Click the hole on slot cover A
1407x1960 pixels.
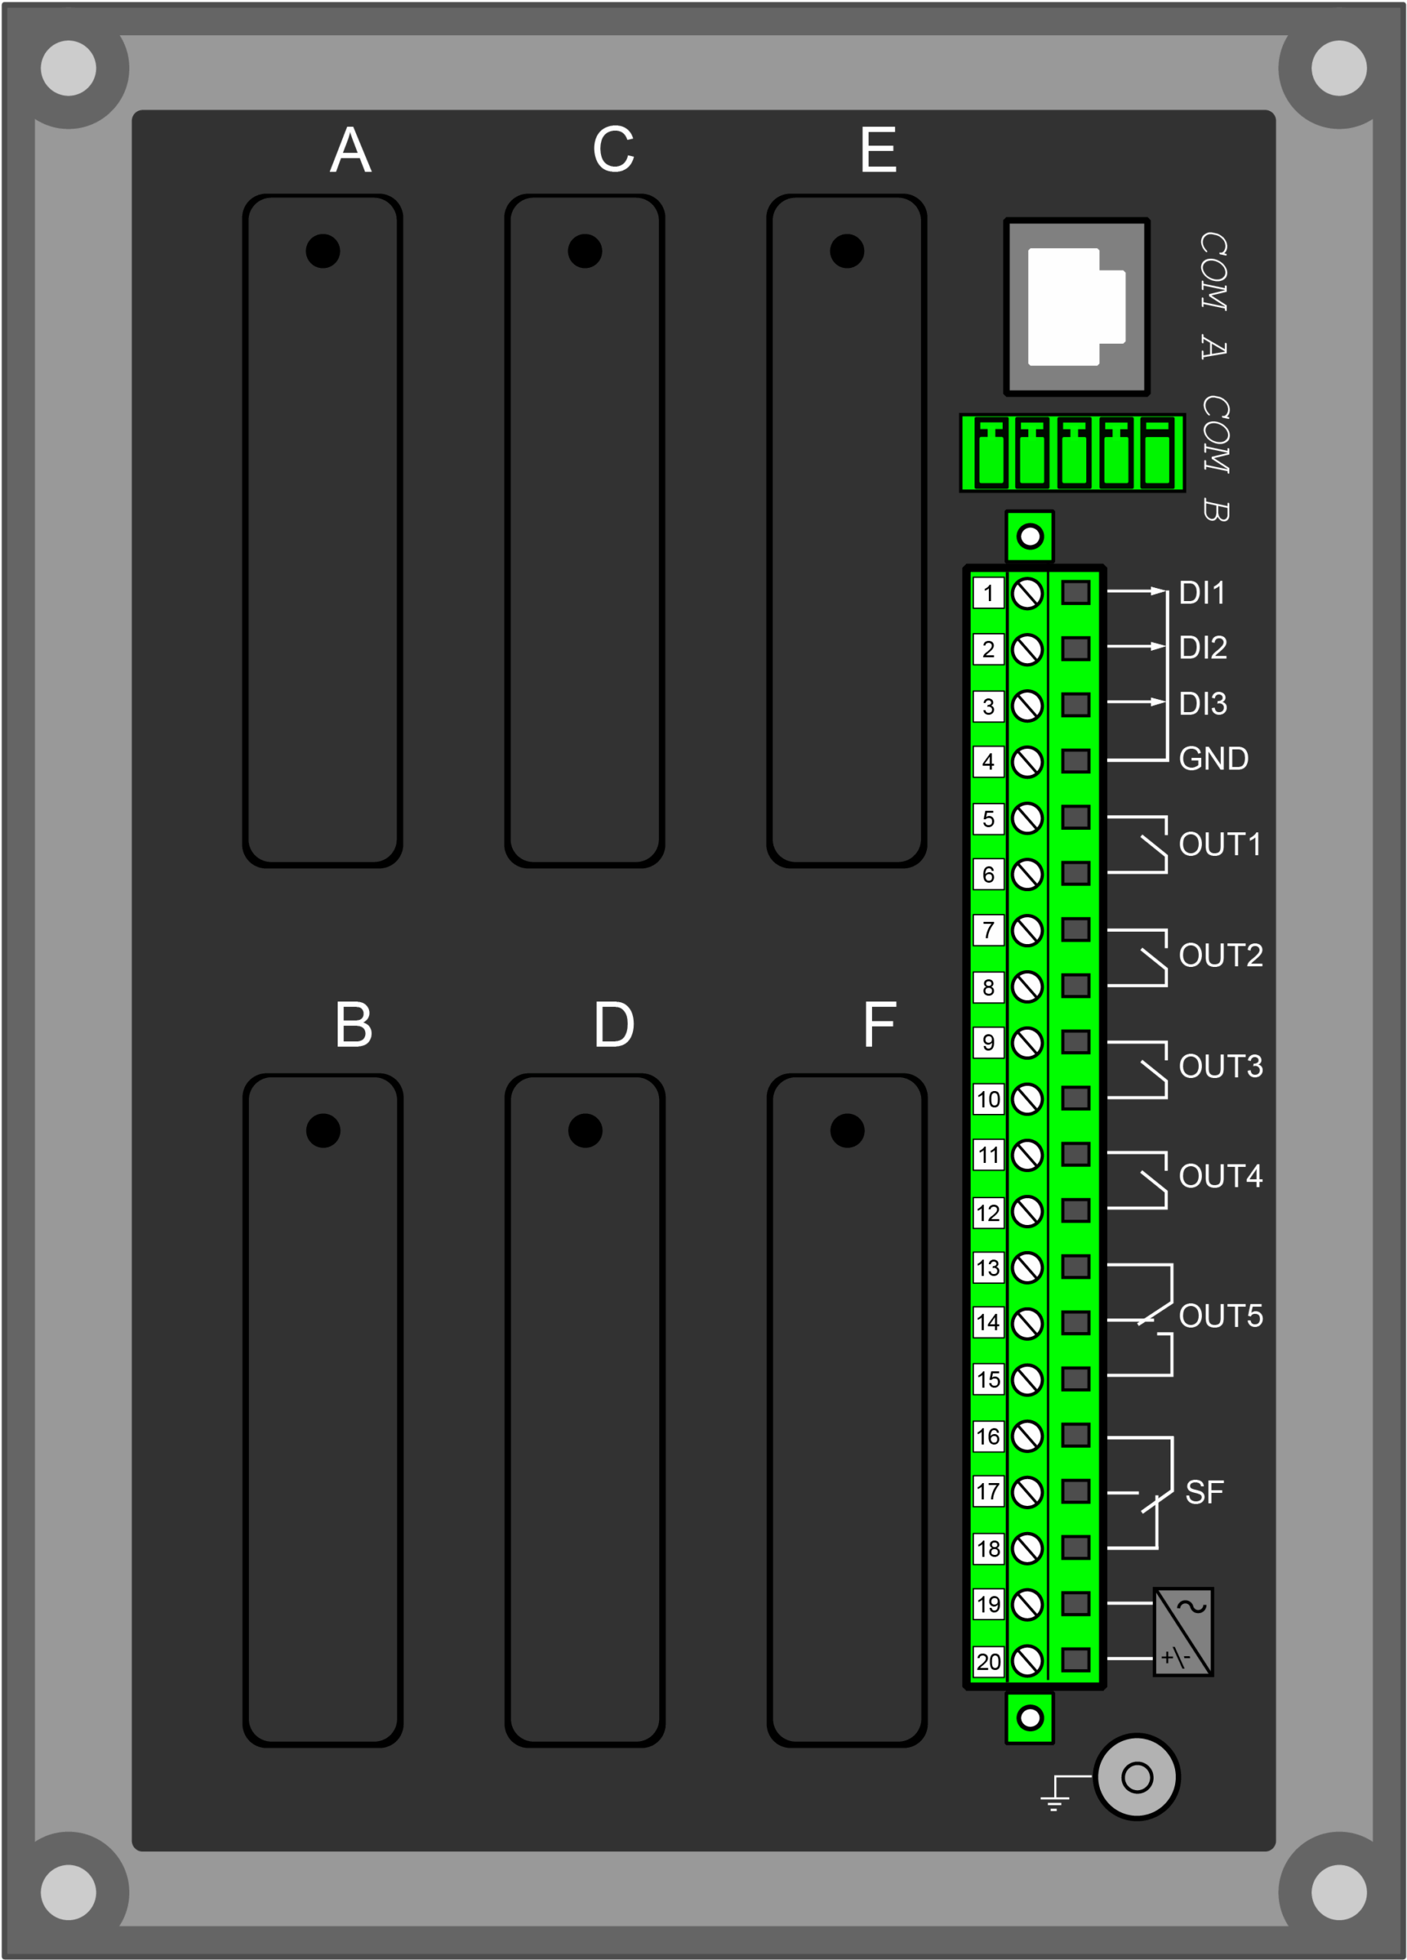click(322, 251)
